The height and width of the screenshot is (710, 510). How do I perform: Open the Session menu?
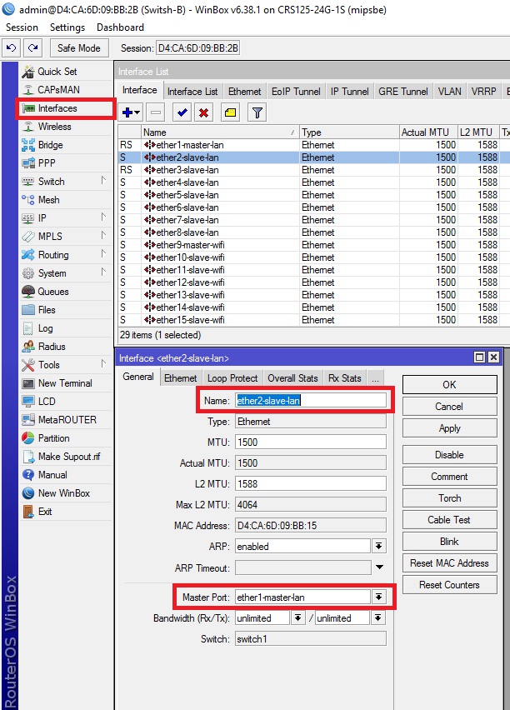pyautogui.click(x=22, y=27)
